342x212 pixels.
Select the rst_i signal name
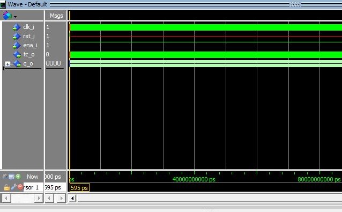point(29,36)
